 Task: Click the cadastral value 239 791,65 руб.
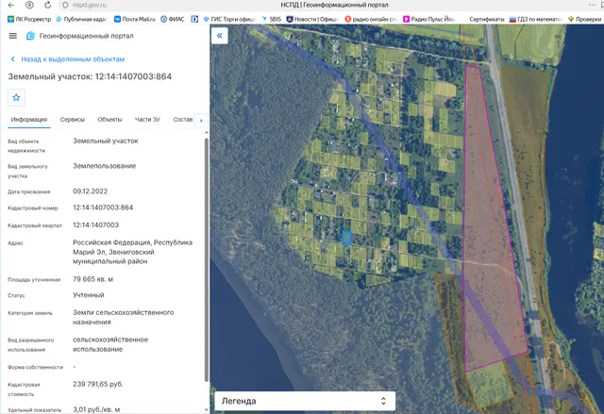coord(98,385)
